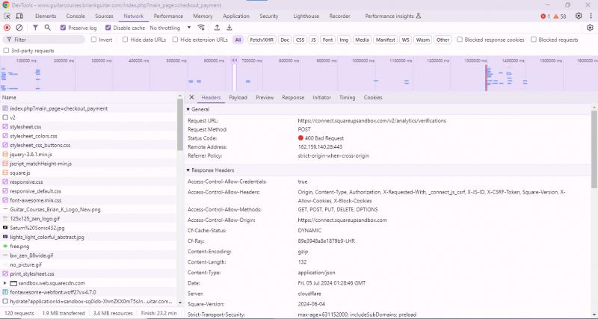Click the Filter text input field
Screen dimensions: 598x319
pyautogui.click(x=44, y=40)
